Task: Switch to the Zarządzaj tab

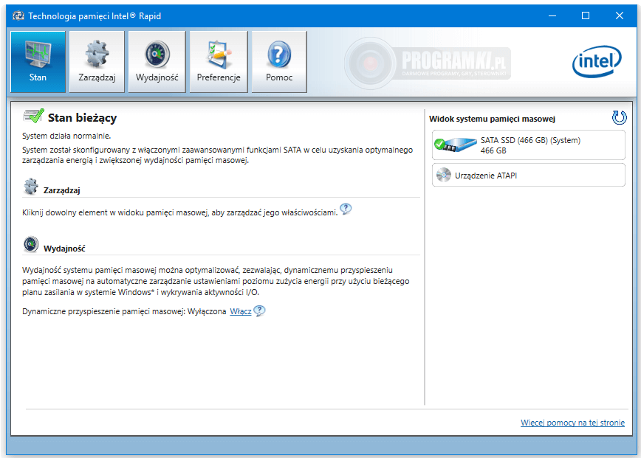Action: coord(97,62)
